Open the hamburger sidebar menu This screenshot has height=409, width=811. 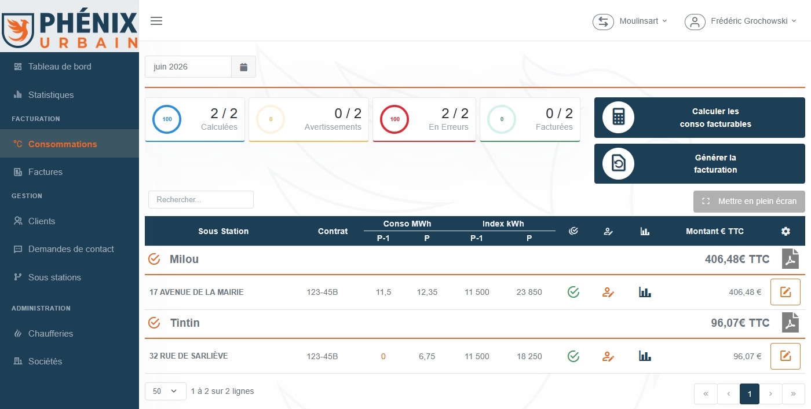(156, 21)
